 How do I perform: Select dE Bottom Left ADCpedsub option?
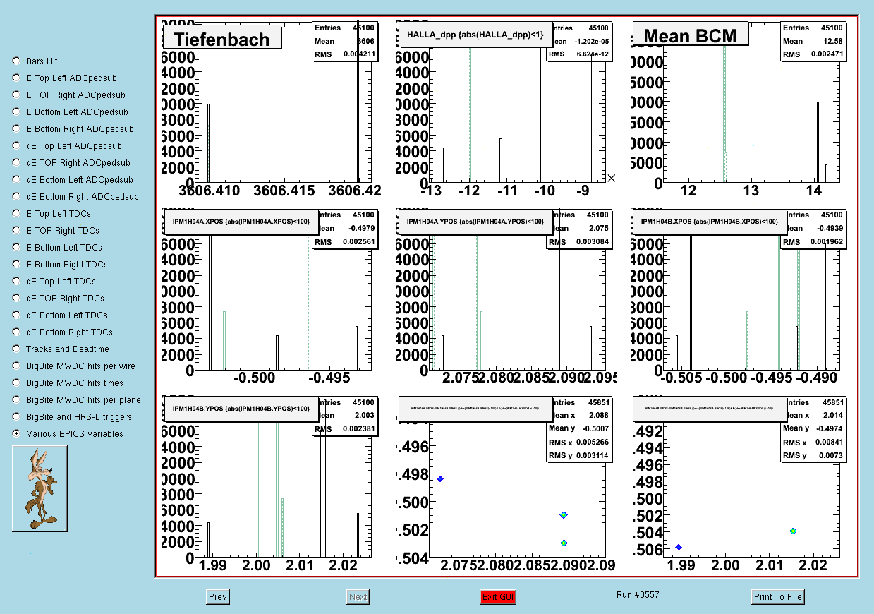(x=16, y=180)
